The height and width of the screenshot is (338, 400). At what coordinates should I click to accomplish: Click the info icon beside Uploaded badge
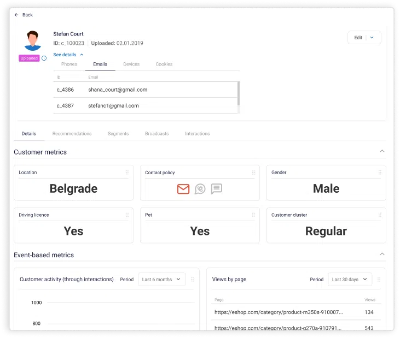click(44, 58)
